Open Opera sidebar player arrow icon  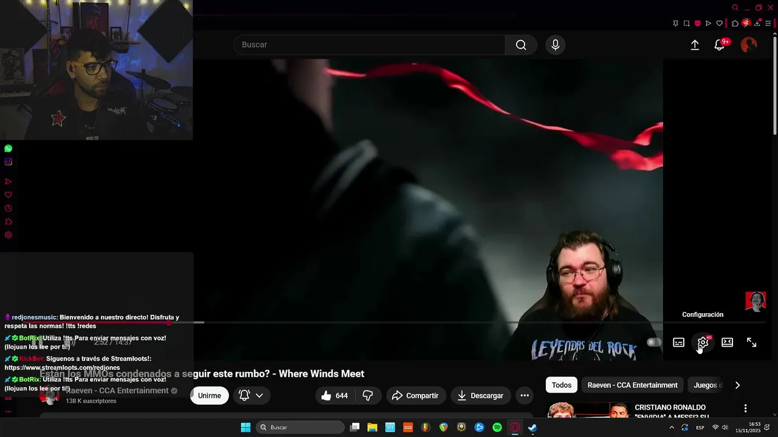pyautogui.click(x=8, y=181)
